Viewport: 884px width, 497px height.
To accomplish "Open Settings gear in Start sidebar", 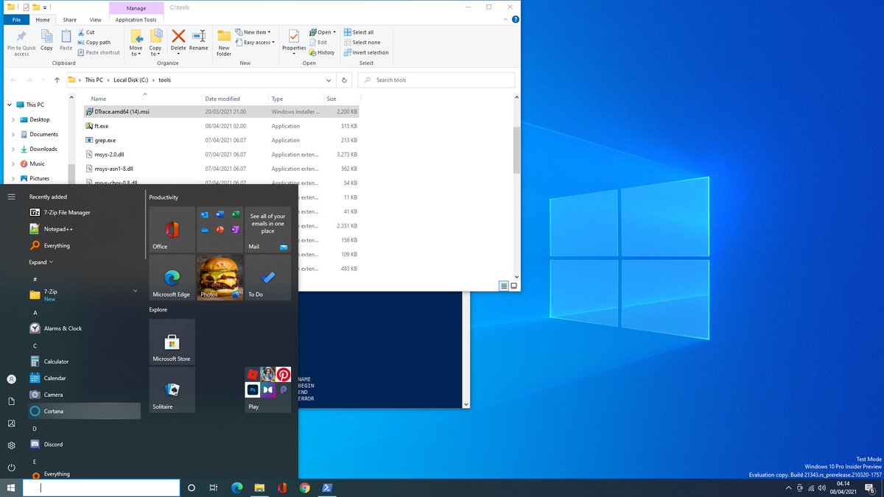I will tap(11, 445).
